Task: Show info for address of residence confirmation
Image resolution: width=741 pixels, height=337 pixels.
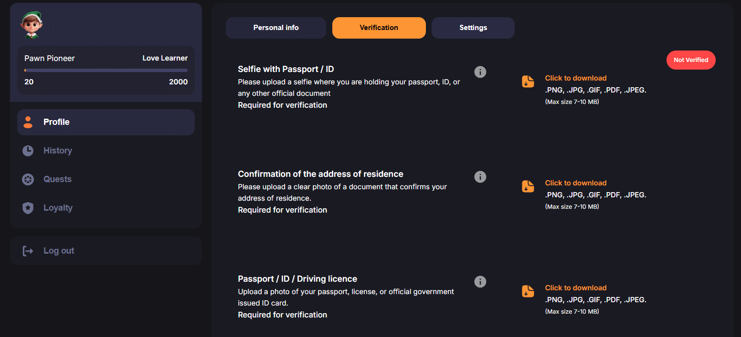Action: (x=480, y=177)
